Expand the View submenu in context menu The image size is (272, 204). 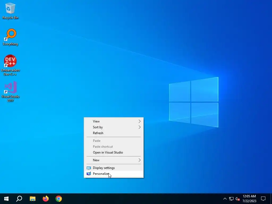click(x=114, y=121)
